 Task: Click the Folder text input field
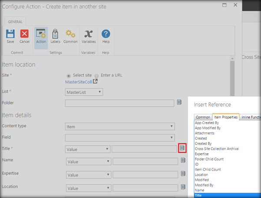[119, 103]
